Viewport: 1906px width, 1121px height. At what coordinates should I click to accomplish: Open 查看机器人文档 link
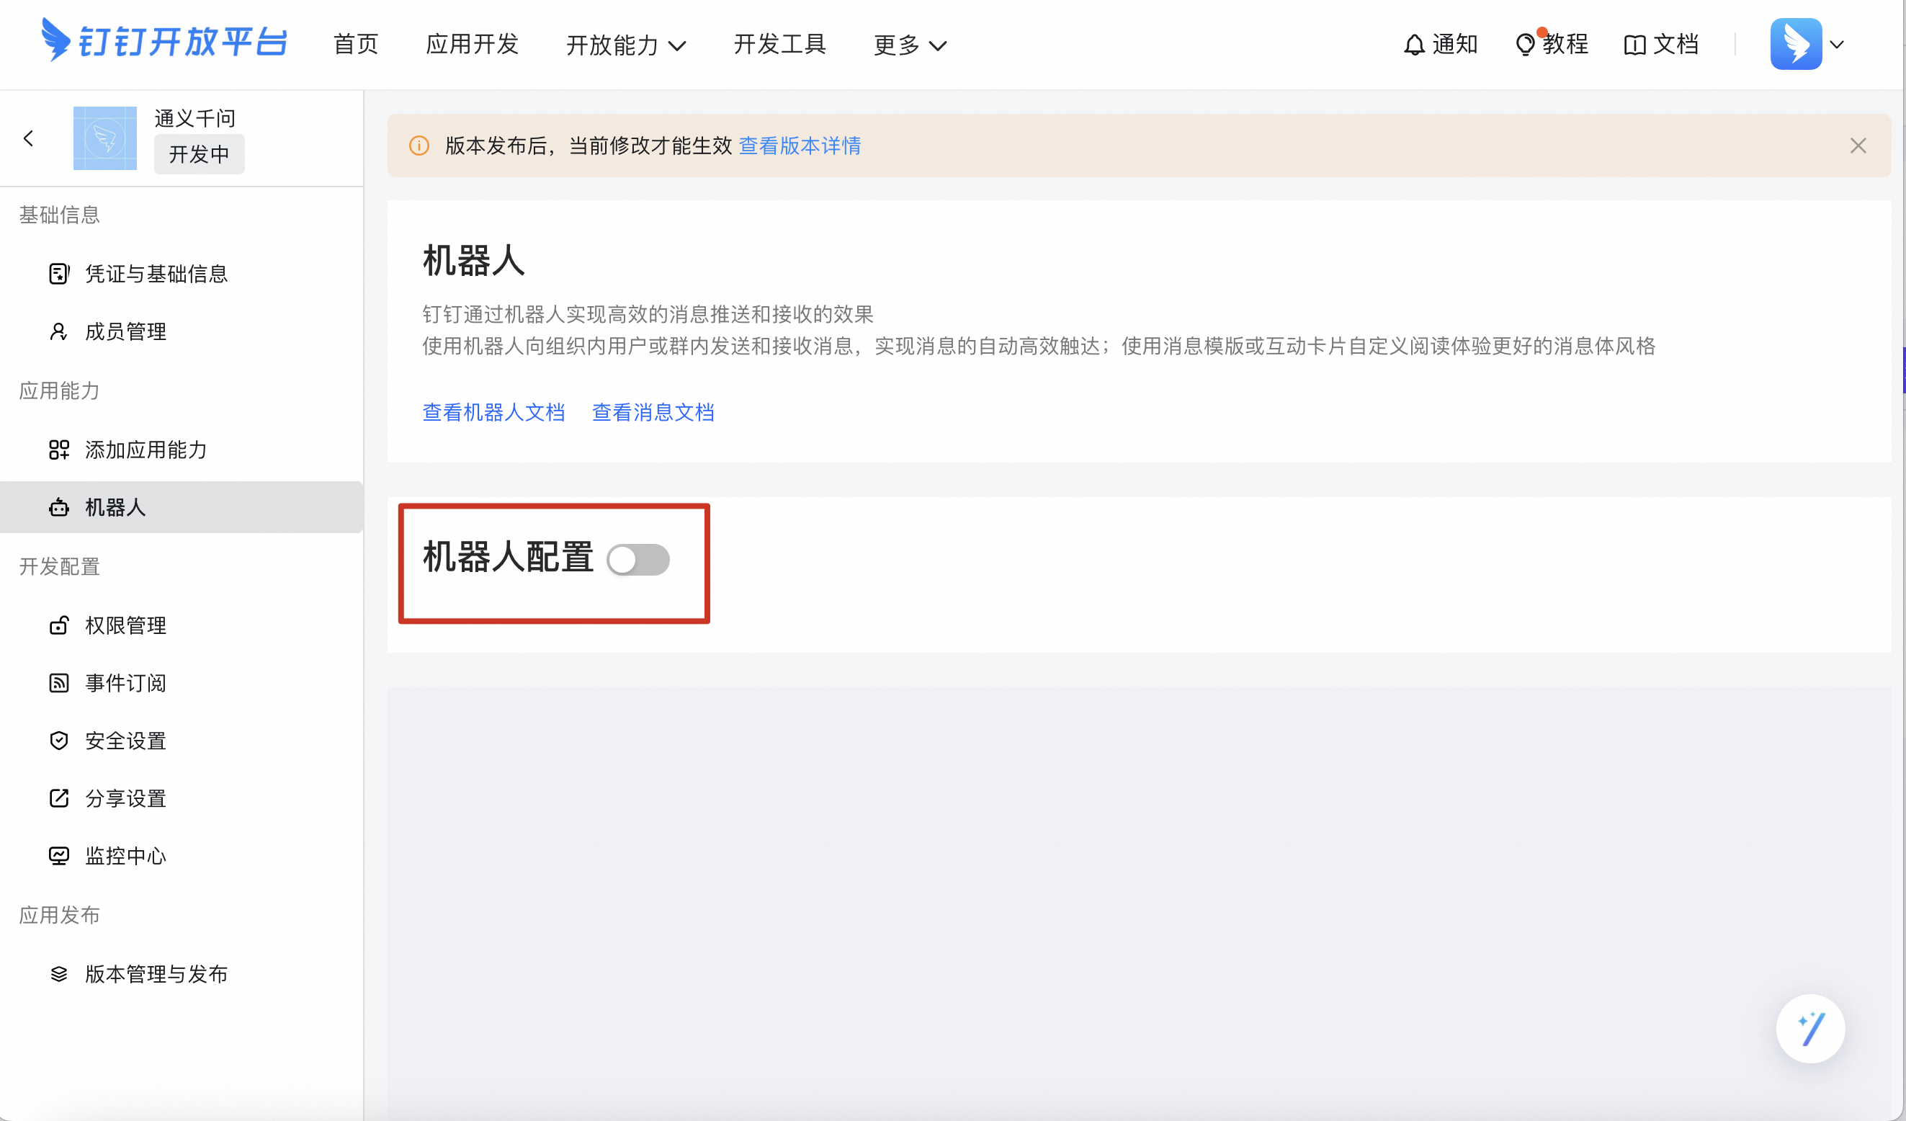click(494, 412)
